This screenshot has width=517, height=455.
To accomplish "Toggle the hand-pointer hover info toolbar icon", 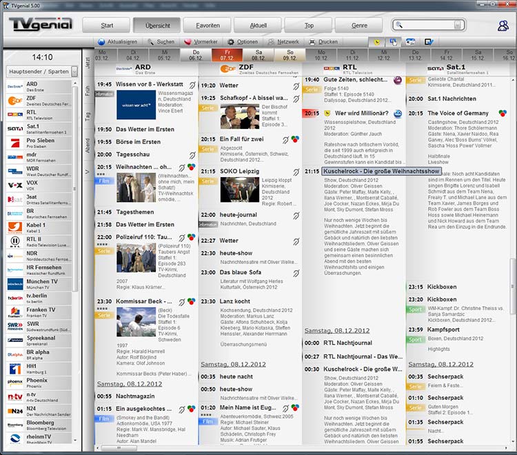I will (x=393, y=42).
